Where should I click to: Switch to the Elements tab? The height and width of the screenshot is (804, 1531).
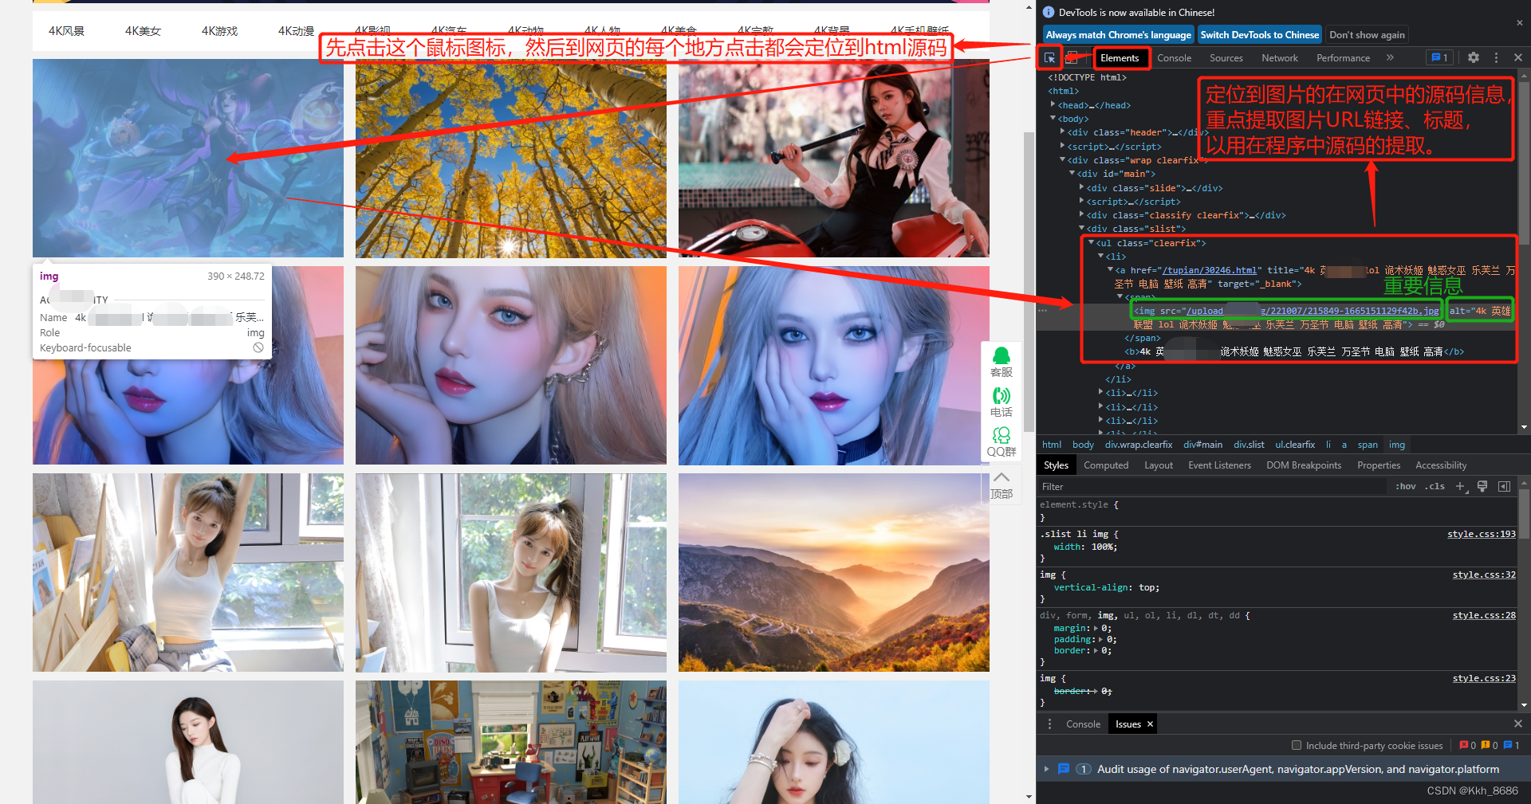coord(1120,58)
